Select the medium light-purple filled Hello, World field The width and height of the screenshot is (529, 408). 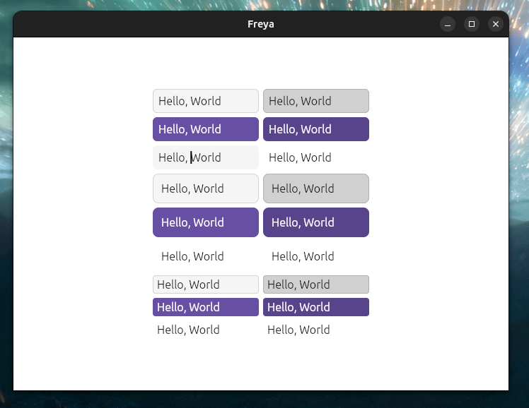click(x=206, y=129)
